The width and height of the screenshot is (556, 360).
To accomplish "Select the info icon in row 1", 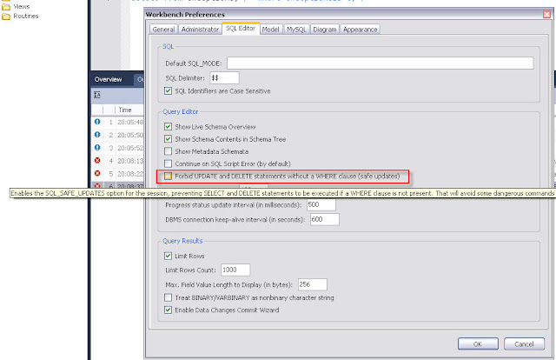I will (97, 122).
